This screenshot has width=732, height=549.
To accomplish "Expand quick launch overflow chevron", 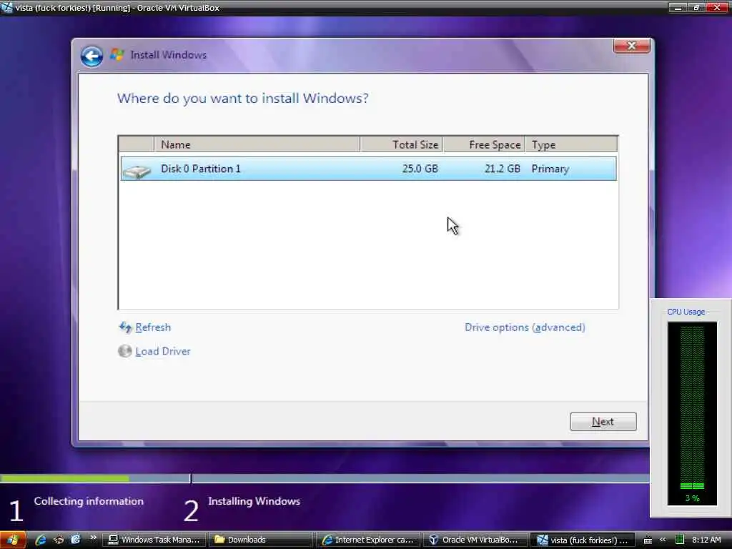I will (x=93, y=538).
